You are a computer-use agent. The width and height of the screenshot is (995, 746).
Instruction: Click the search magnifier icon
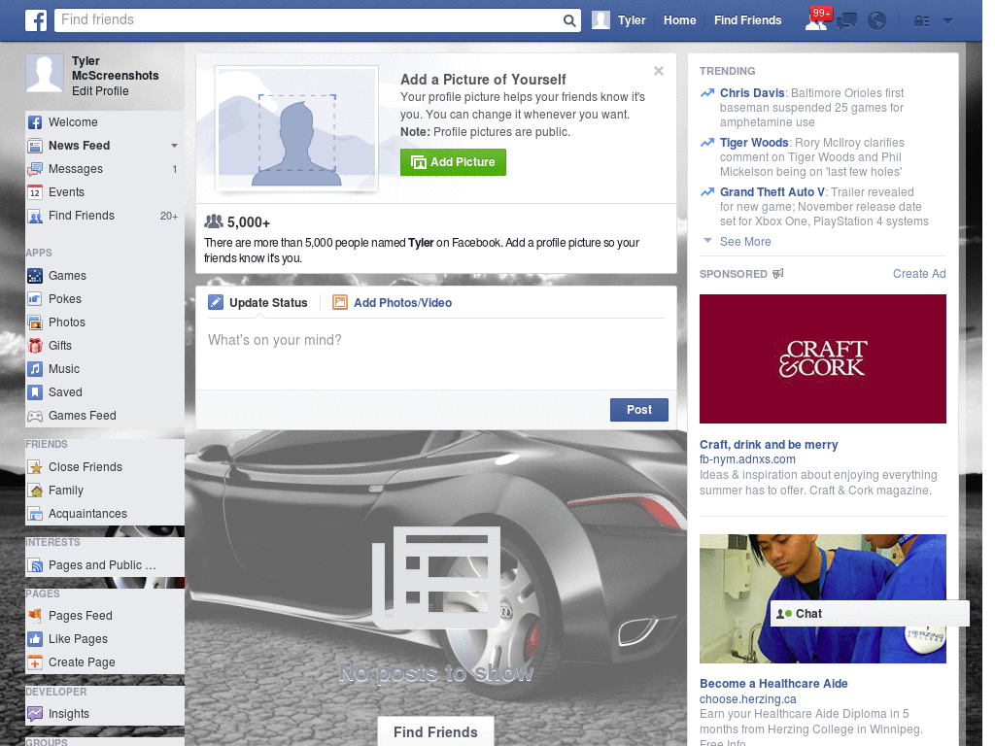click(x=569, y=21)
